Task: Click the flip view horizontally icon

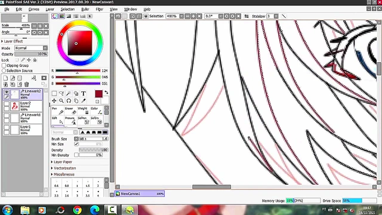Action: [x=247, y=16]
